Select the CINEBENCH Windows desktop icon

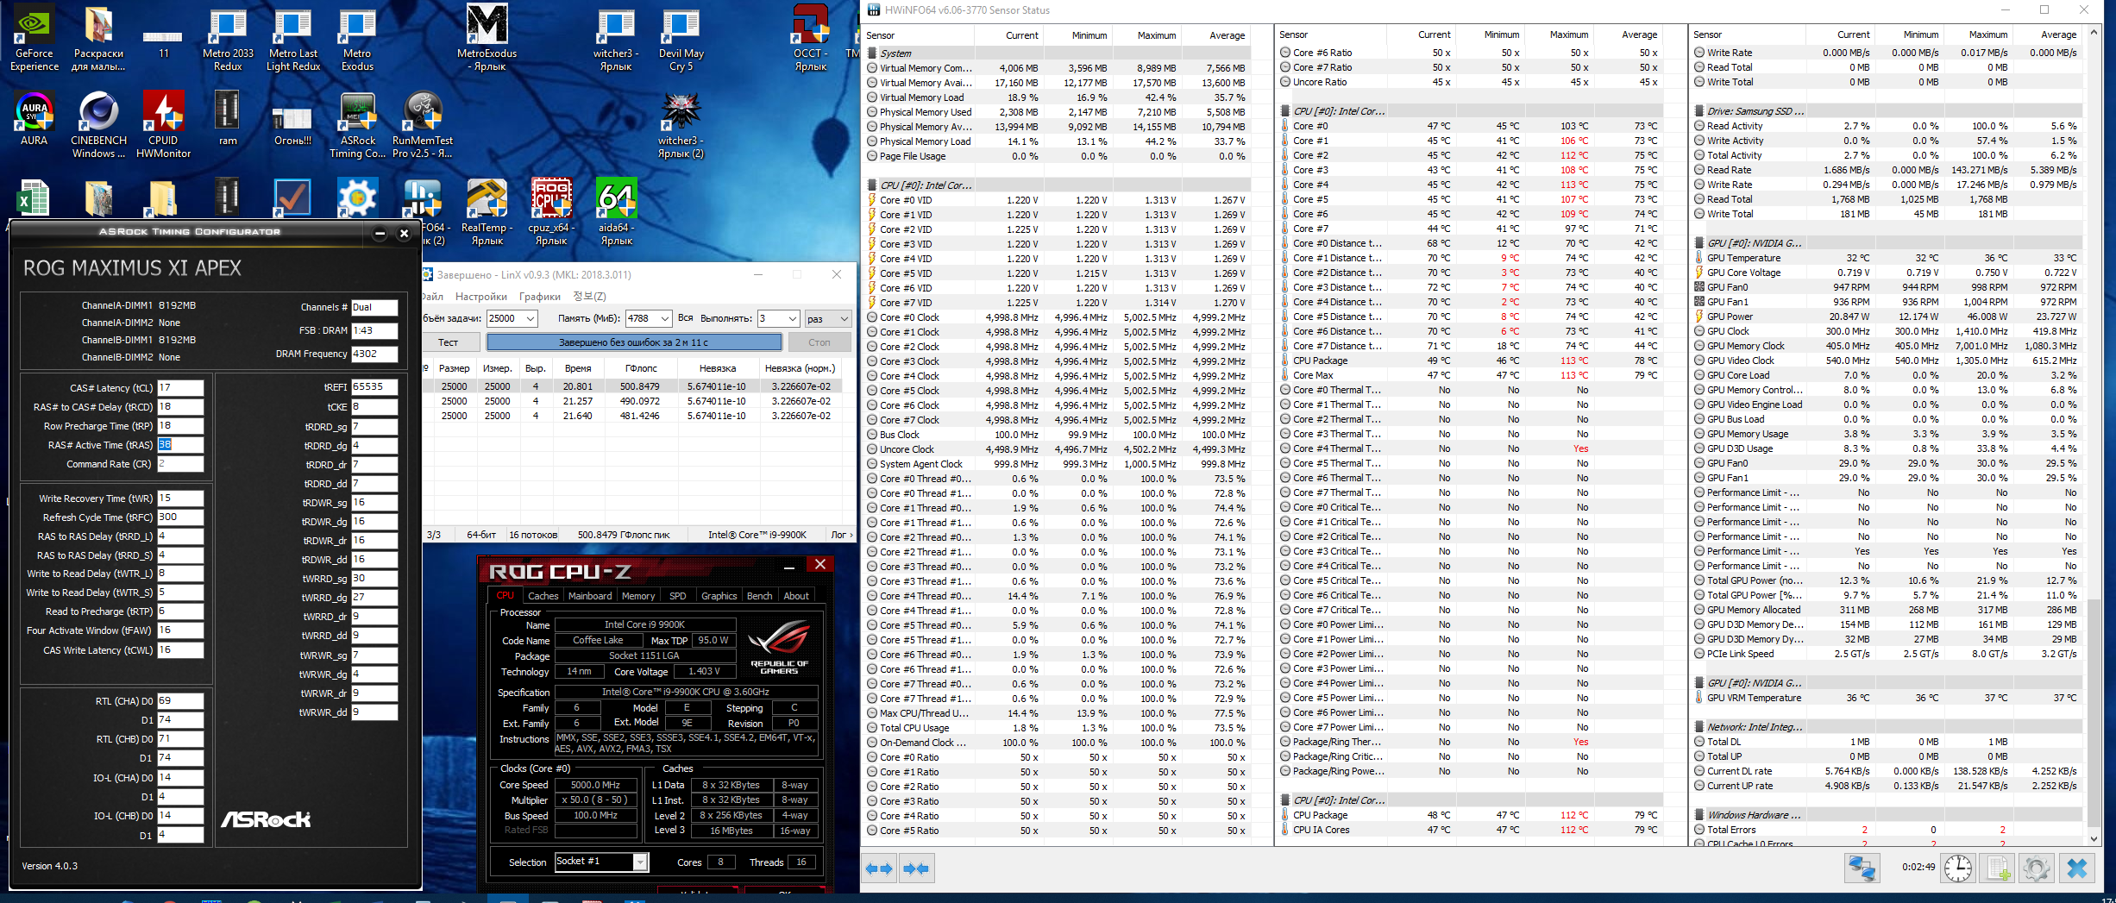(99, 125)
